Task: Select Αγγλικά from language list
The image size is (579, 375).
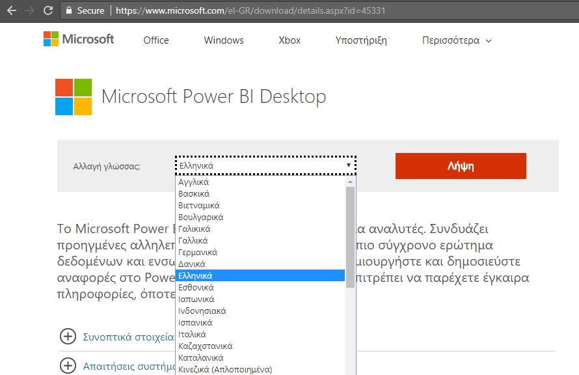Action: [x=260, y=182]
